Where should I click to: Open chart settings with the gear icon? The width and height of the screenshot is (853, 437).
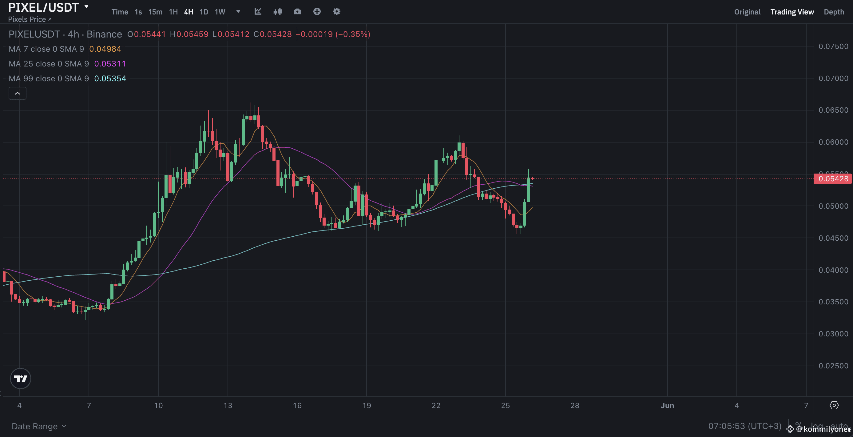tap(336, 11)
